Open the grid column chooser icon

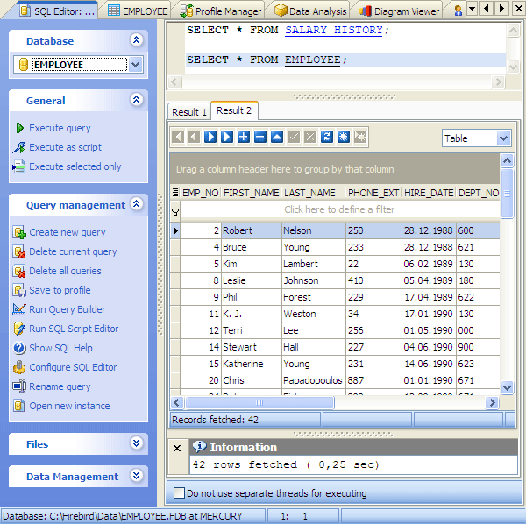[175, 193]
